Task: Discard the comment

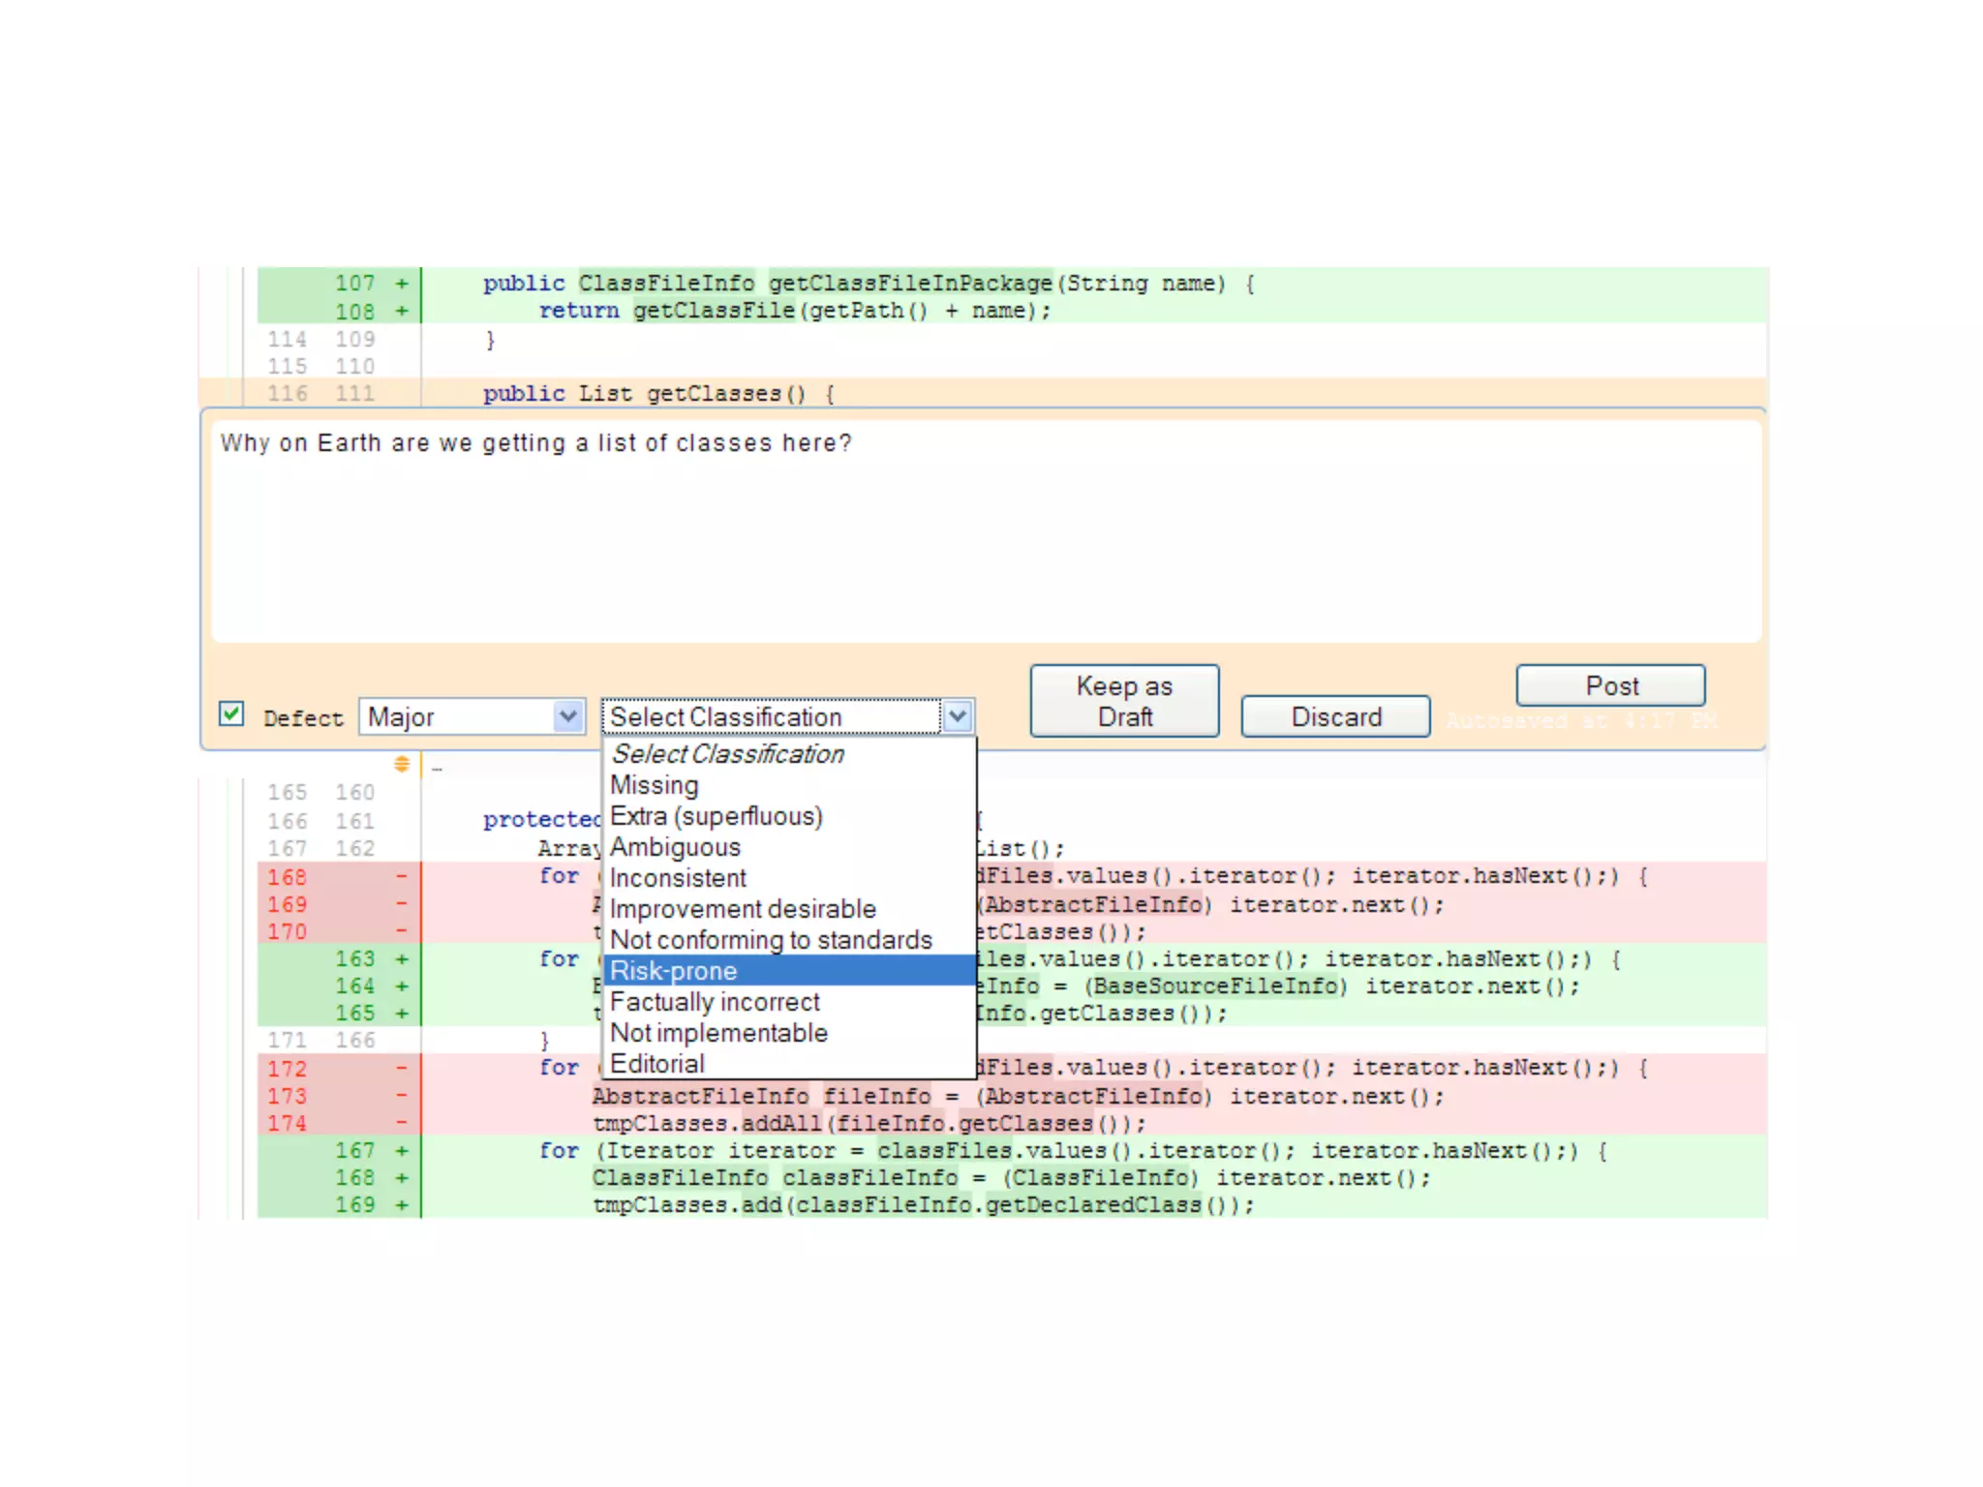Action: point(1335,717)
